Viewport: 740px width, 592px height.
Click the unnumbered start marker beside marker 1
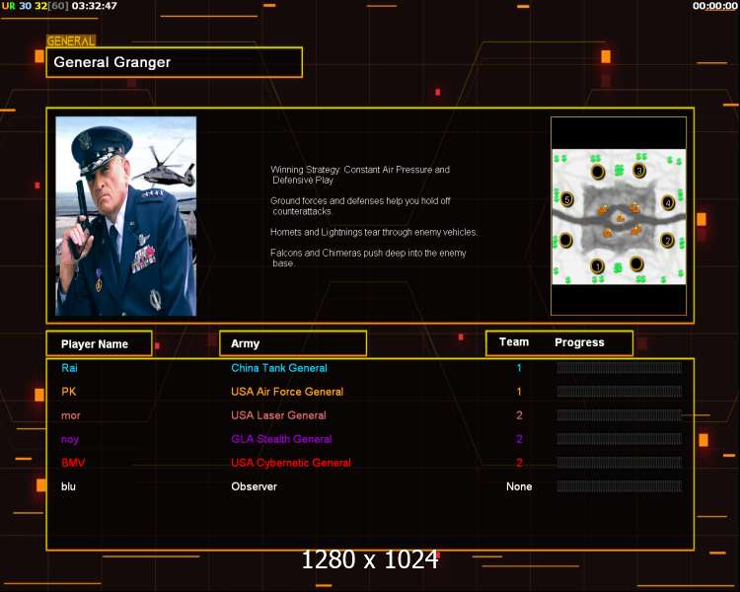coord(636,263)
